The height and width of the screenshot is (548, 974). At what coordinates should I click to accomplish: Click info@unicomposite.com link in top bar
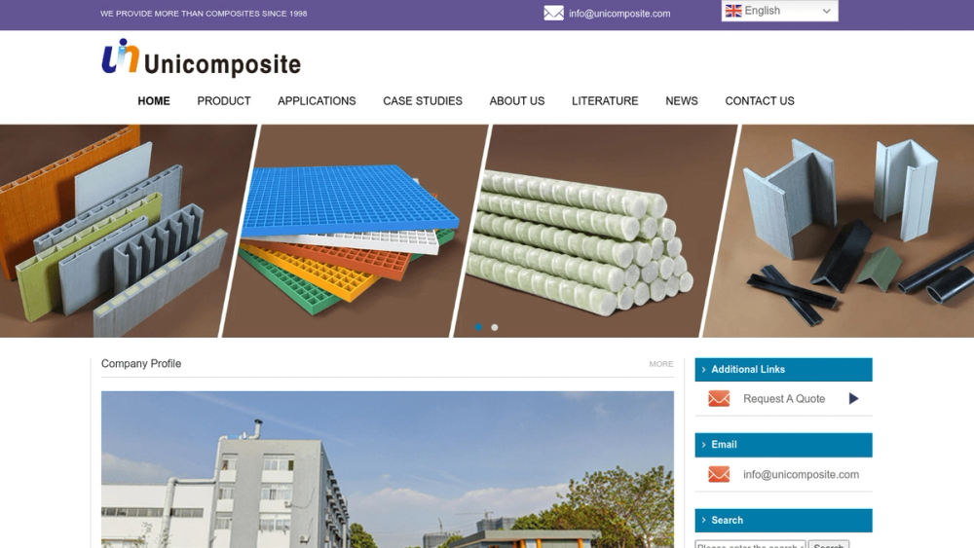tap(619, 13)
